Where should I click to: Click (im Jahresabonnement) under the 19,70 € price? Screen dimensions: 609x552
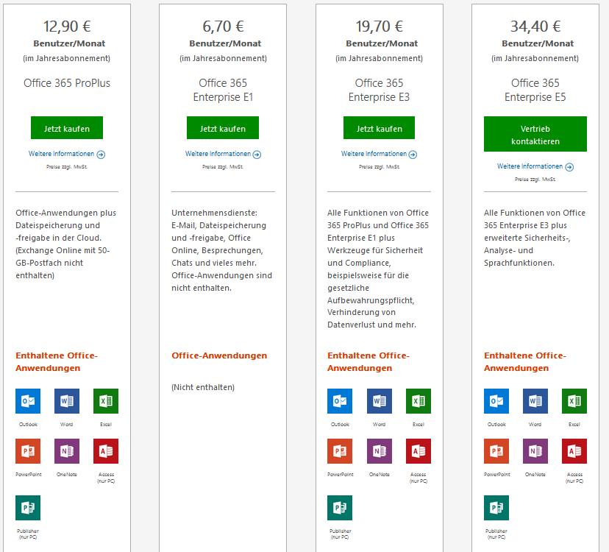(379, 58)
